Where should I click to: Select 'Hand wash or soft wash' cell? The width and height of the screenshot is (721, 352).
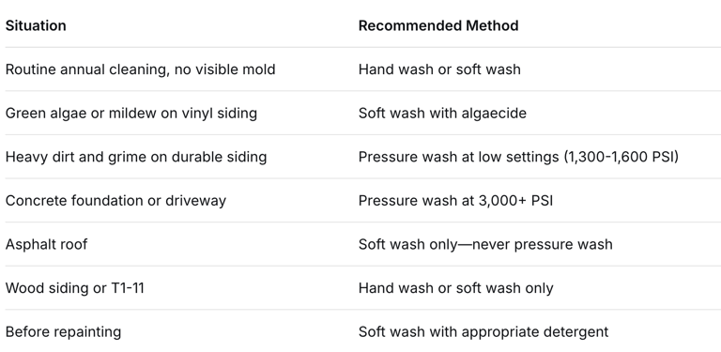click(439, 69)
